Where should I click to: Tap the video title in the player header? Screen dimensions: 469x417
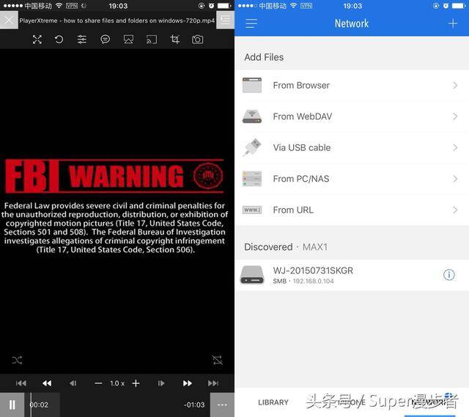[117, 21]
